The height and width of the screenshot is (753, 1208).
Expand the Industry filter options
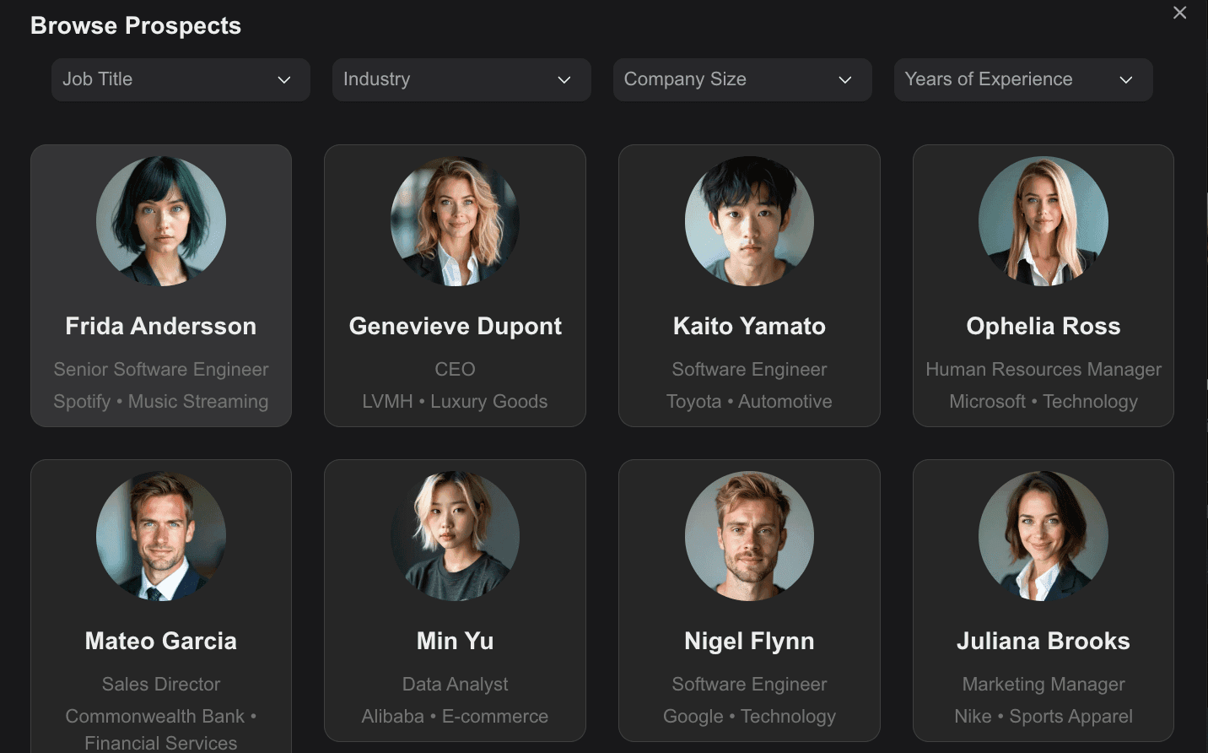coord(461,79)
